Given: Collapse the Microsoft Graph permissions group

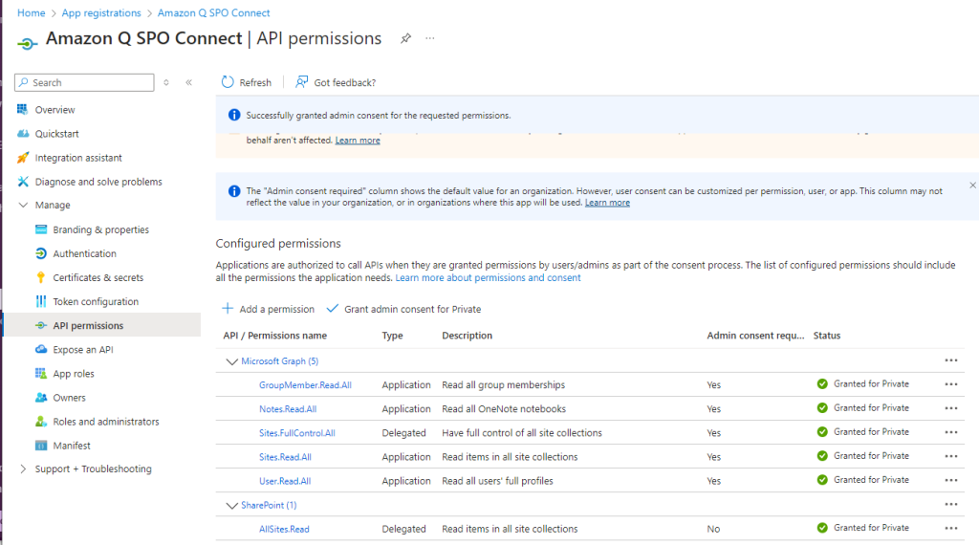Looking at the screenshot, I should [x=231, y=361].
